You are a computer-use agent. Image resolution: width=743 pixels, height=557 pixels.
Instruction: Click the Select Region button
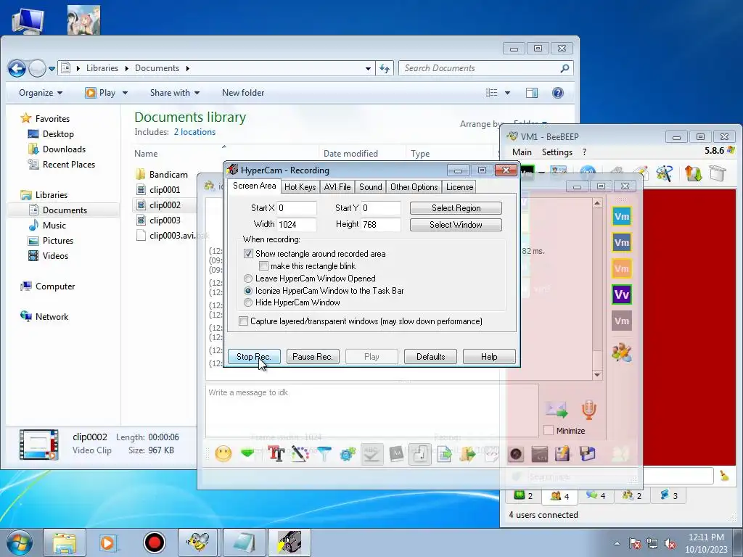tap(456, 208)
